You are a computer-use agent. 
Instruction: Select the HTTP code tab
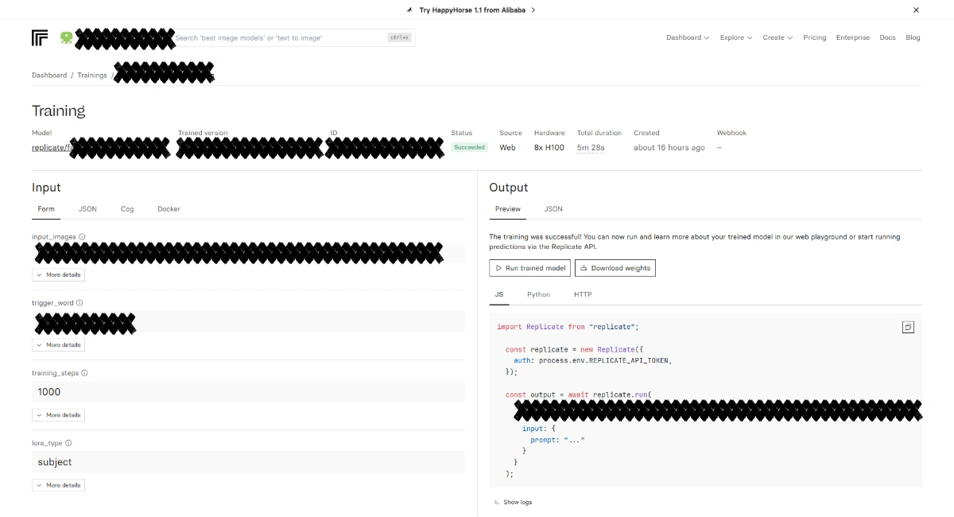pyautogui.click(x=583, y=294)
